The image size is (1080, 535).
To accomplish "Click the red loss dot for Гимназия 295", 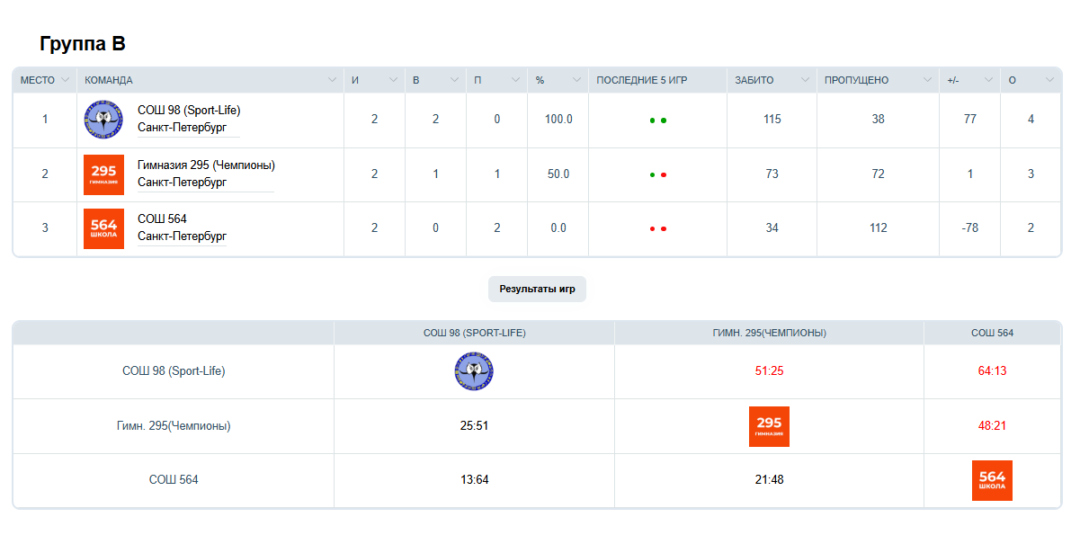I will tap(664, 174).
